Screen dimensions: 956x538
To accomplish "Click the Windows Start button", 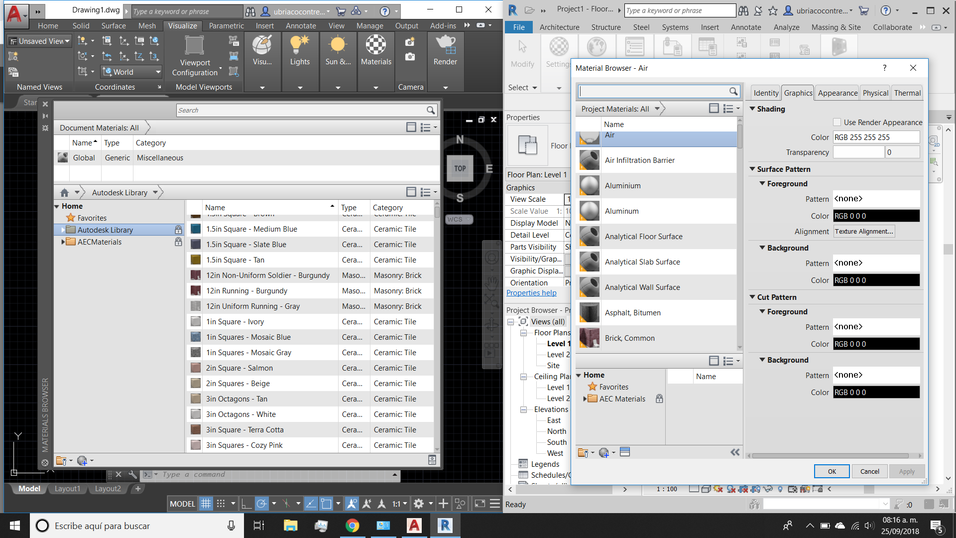I will point(15,526).
